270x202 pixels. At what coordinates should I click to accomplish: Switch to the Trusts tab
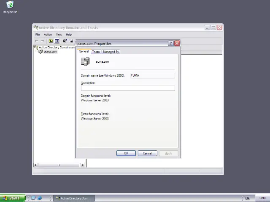96,52
